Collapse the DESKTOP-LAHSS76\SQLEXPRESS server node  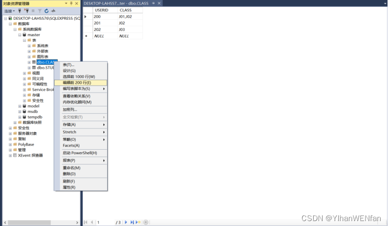(5, 18)
